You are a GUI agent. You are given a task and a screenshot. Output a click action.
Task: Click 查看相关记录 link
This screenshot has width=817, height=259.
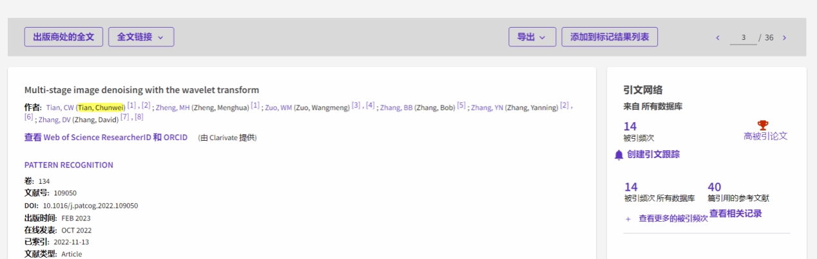735,213
